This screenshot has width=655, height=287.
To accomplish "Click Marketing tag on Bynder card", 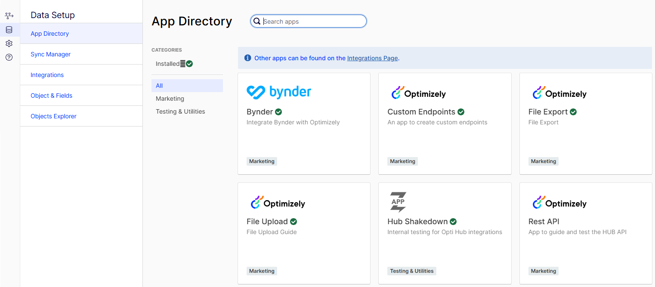I will tap(262, 161).
